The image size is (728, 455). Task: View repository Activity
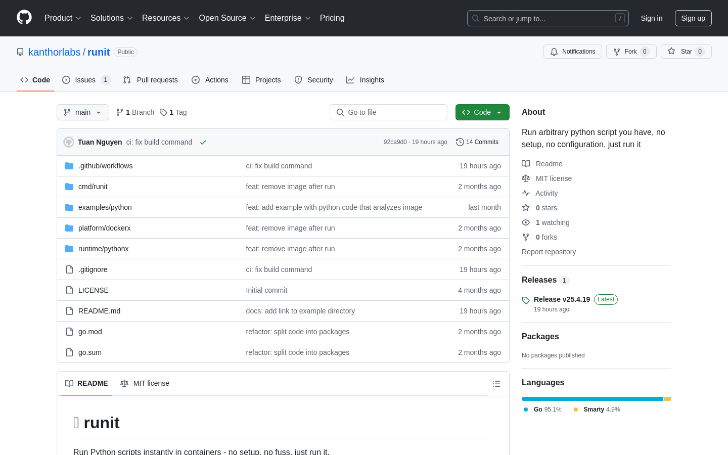(540, 193)
